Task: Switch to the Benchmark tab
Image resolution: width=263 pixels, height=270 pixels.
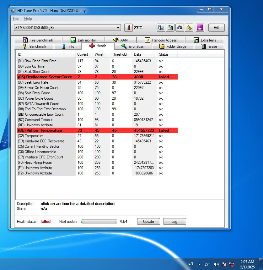Action: tap(35, 47)
